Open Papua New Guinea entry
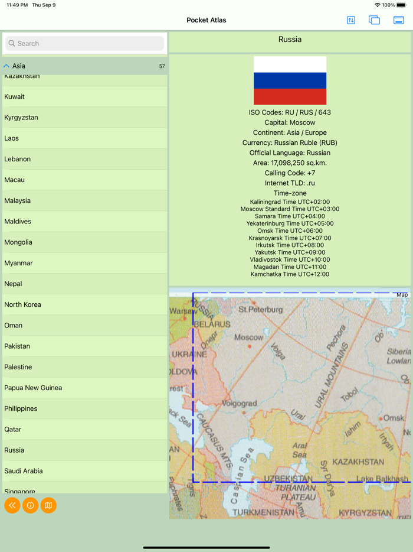Screen dimensions: 413x552 coord(85,387)
